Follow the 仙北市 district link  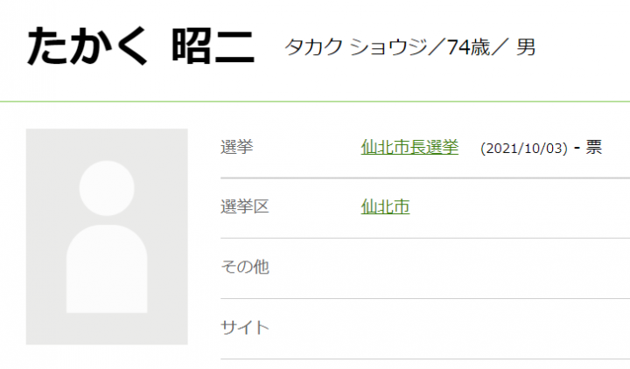(x=385, y=207)
